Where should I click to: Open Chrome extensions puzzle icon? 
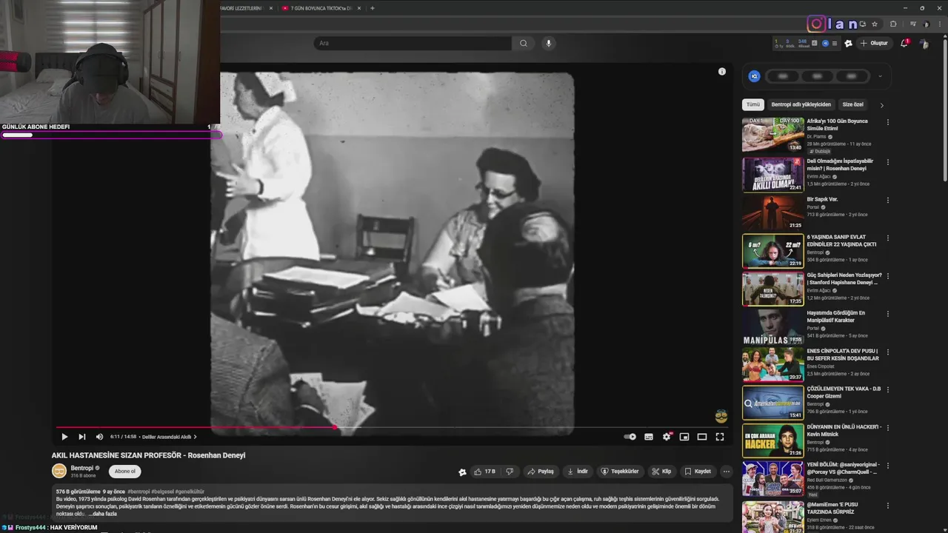(893, 24)
